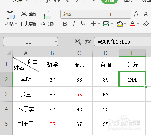
Task: Select 木子李's 英语 score 78
Action: coord(106,109)
